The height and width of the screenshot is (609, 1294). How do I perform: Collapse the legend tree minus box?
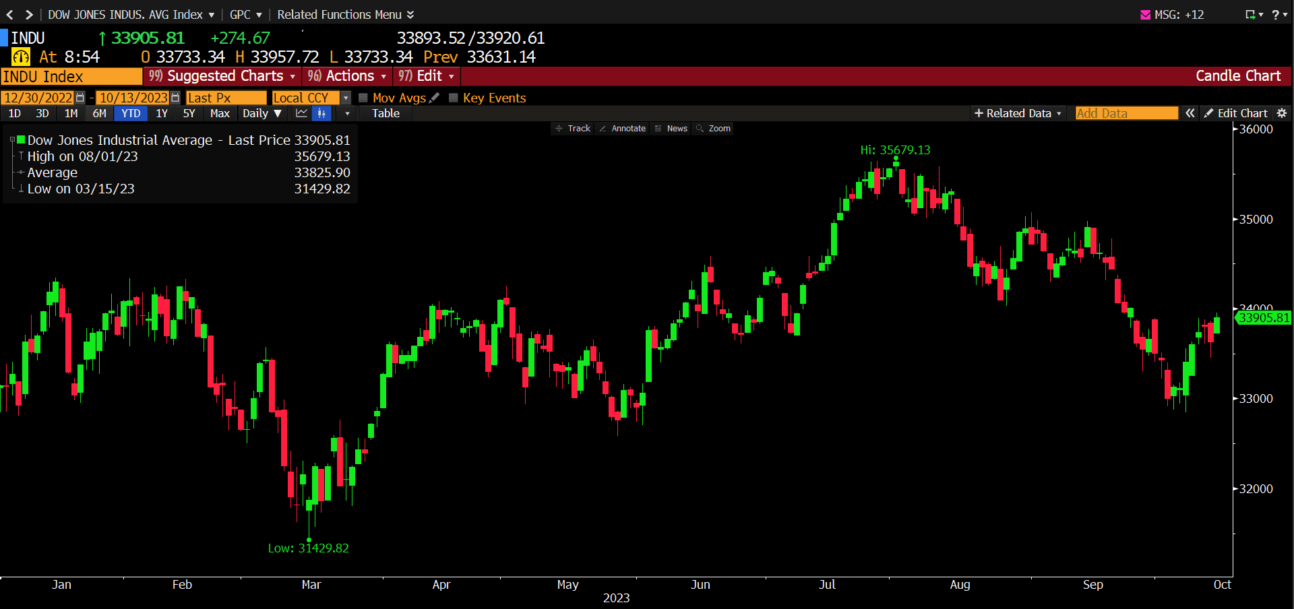pos(12,140)
